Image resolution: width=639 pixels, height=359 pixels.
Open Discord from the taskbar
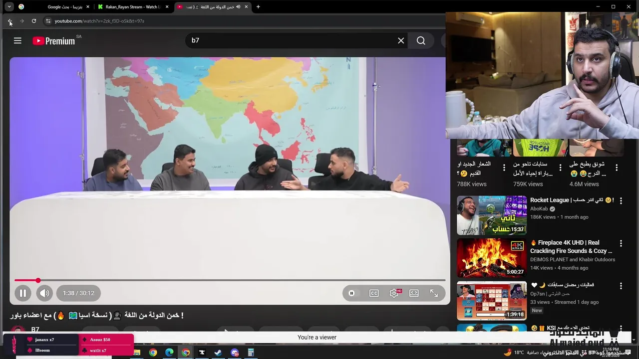235,353
